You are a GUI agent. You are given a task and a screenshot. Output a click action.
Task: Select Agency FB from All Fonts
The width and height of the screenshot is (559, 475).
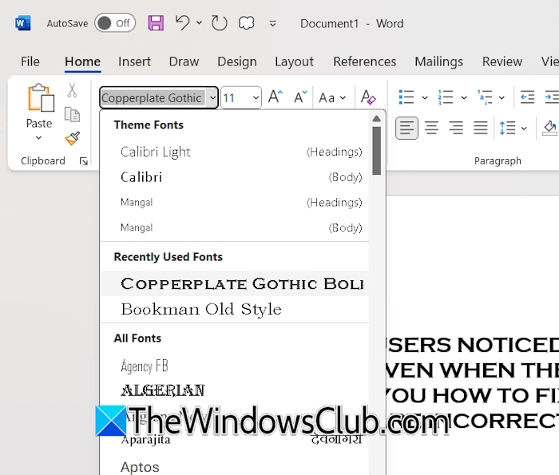coord(235,366)
